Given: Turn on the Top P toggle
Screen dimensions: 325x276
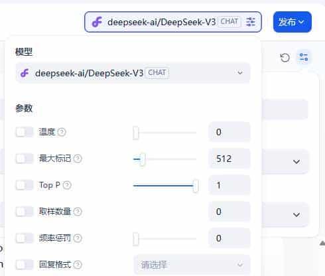Looking at the screenshot, I should click(25, 185).
